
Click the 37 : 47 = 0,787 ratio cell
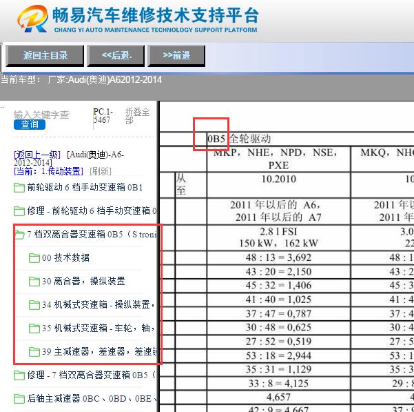(278, 313)
